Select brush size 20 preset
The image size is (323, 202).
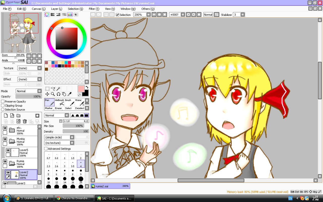(x=81, y=180)
